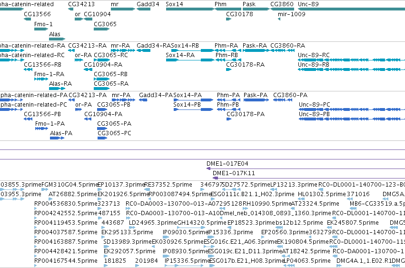
Task: Click the mr-PA protein label
Action: coord(121,95)
